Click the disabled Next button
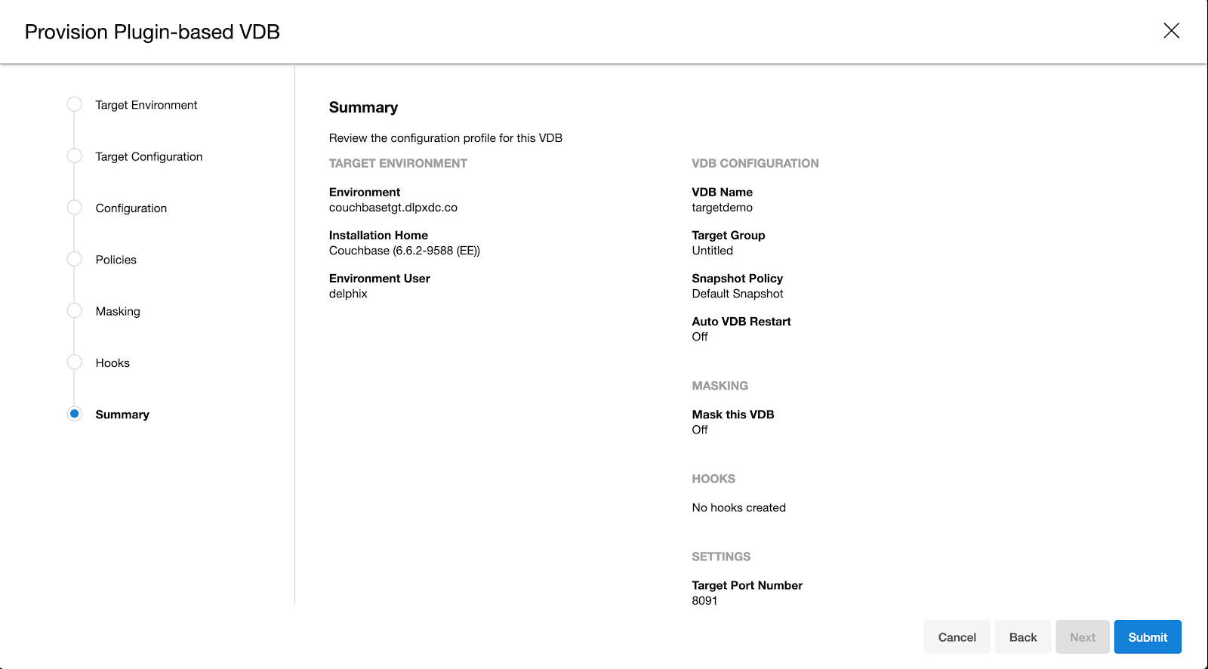The image size is (1208, 669). (1082, 637)
